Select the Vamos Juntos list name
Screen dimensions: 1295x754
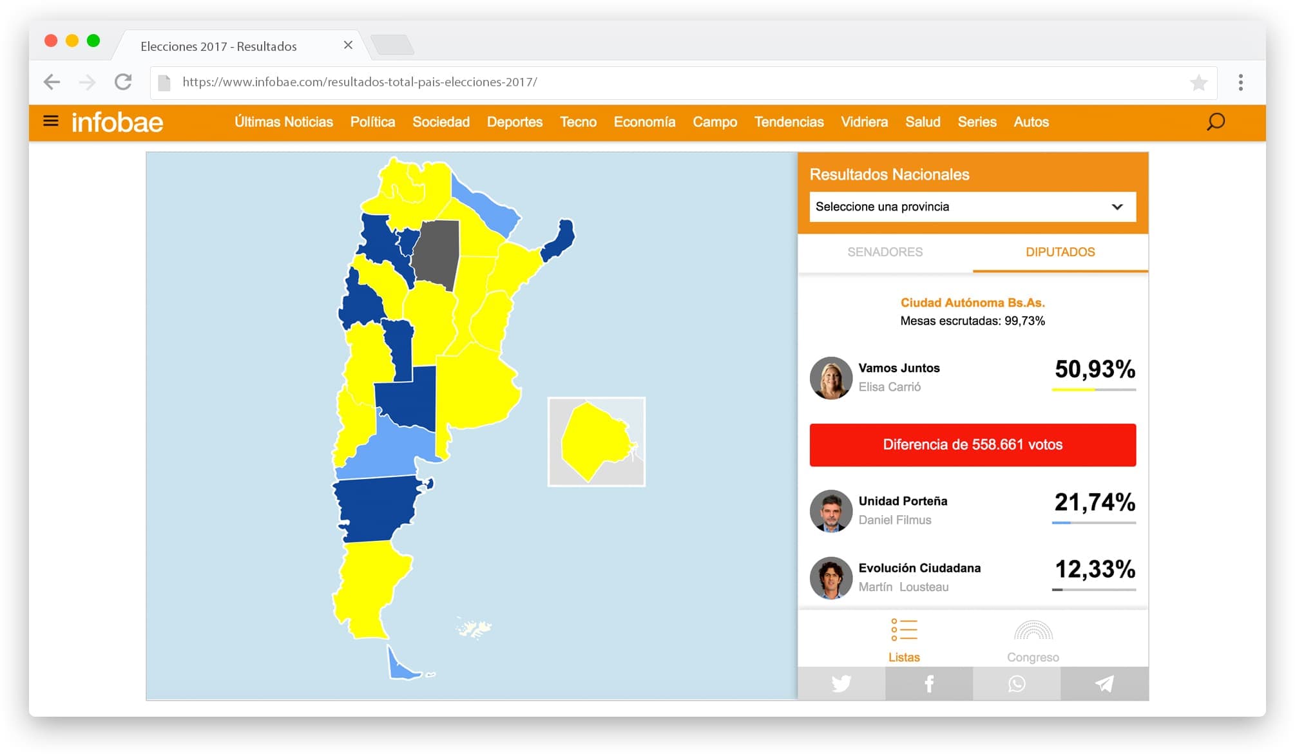899,368
